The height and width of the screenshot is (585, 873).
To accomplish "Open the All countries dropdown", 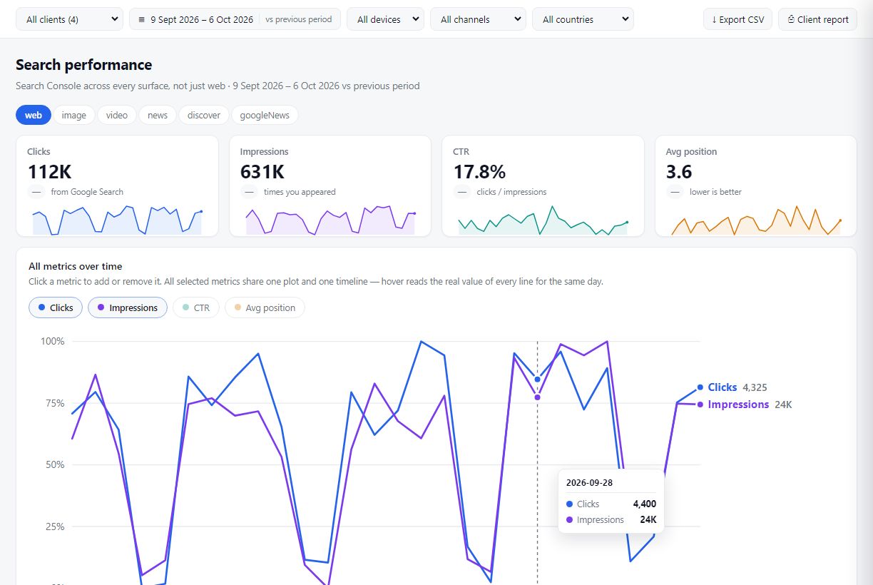I will click(x=583, y=19).
